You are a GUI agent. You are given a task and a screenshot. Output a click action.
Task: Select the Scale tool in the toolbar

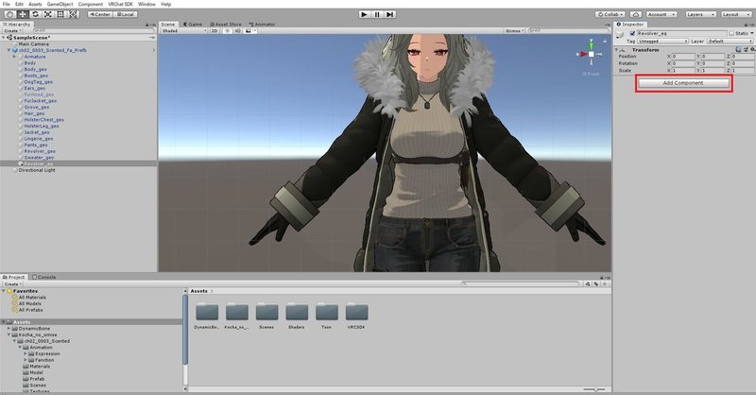(x=48, y=14)
